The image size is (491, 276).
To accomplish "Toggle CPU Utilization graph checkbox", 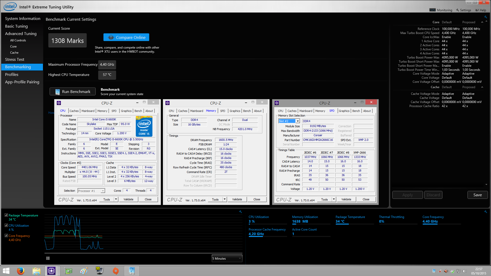I will pyautogui.click(x=6, y=225).
